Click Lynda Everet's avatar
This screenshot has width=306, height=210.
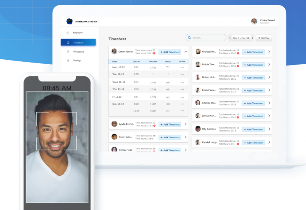(114, 124)
